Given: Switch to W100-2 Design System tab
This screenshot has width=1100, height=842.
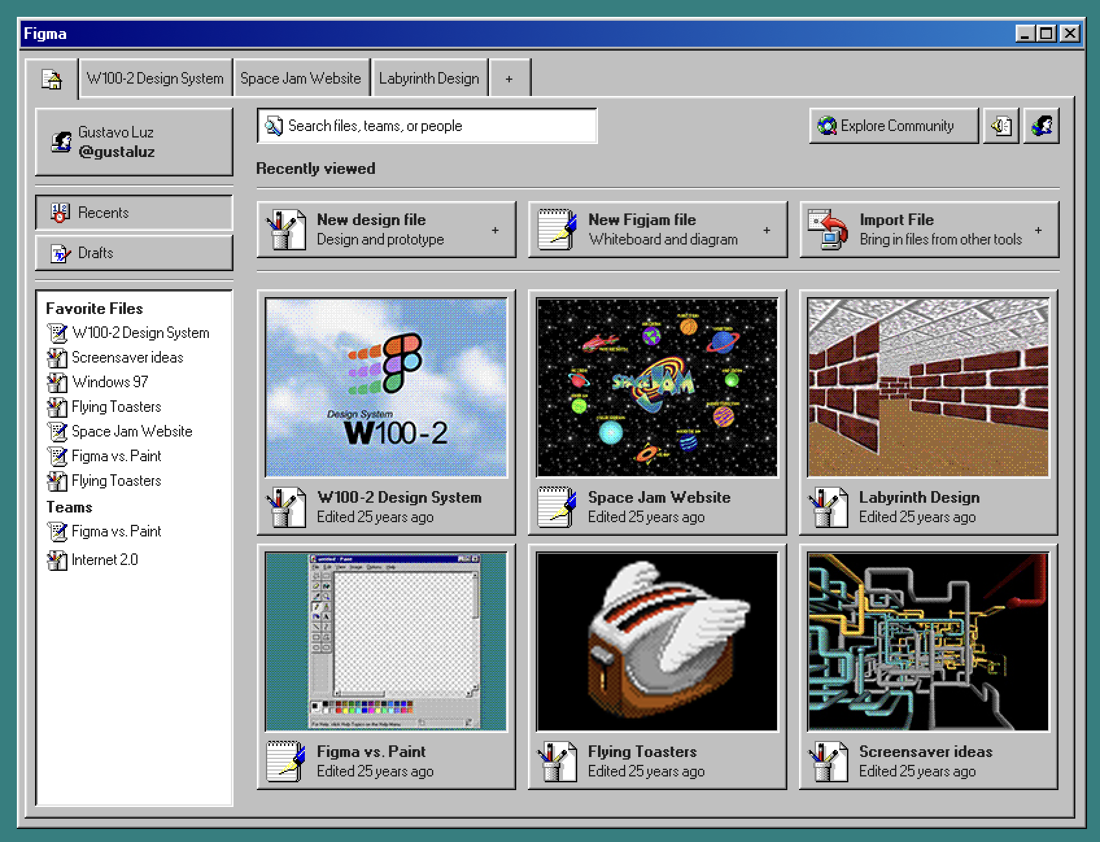Looking at the screenshot, I should tap(155, 78).
